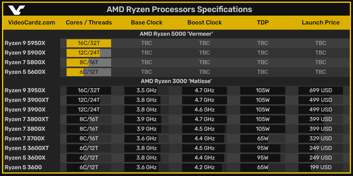
Task: Click the 699 USD price for Ryzen 9 3950X
Action: click(321, 91)
